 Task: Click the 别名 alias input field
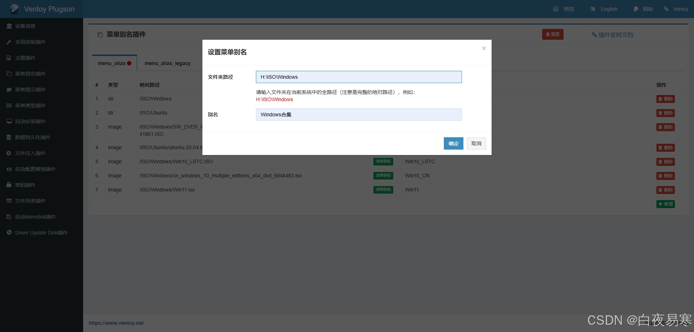[x=359, y=115]
